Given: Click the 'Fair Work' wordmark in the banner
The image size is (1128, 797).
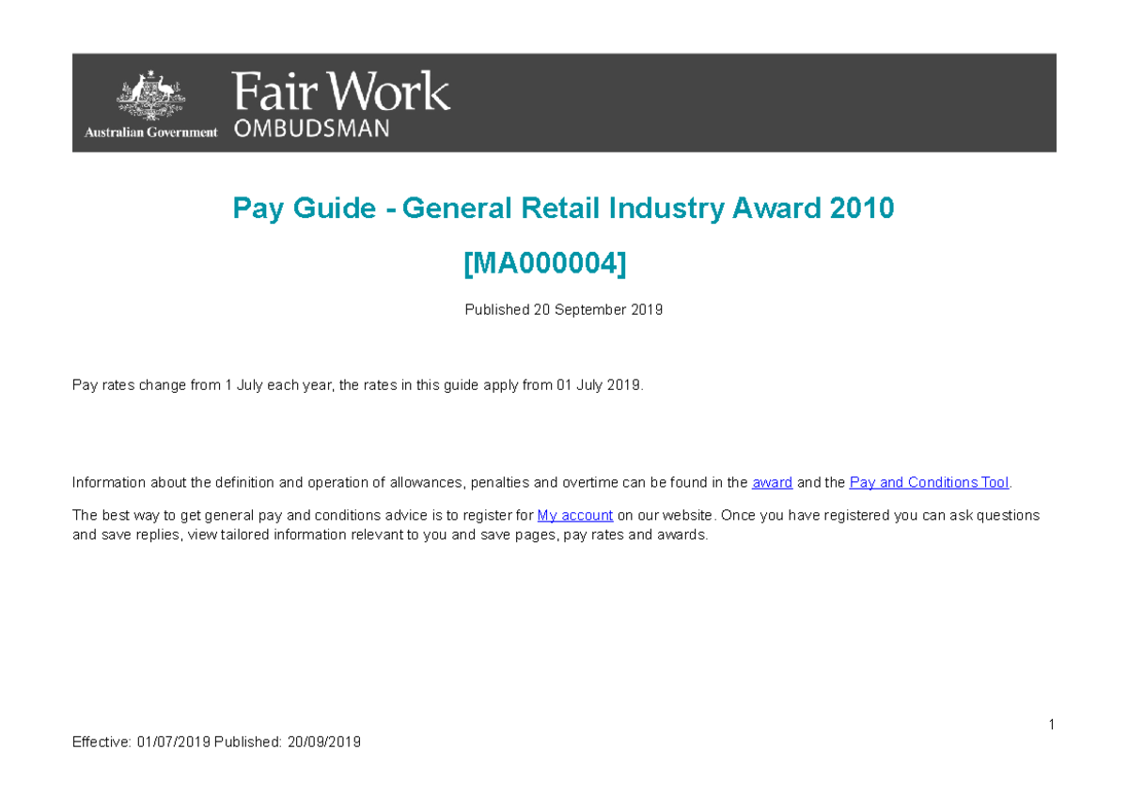Looking at the screenshot, I should [x=338, y=91].
